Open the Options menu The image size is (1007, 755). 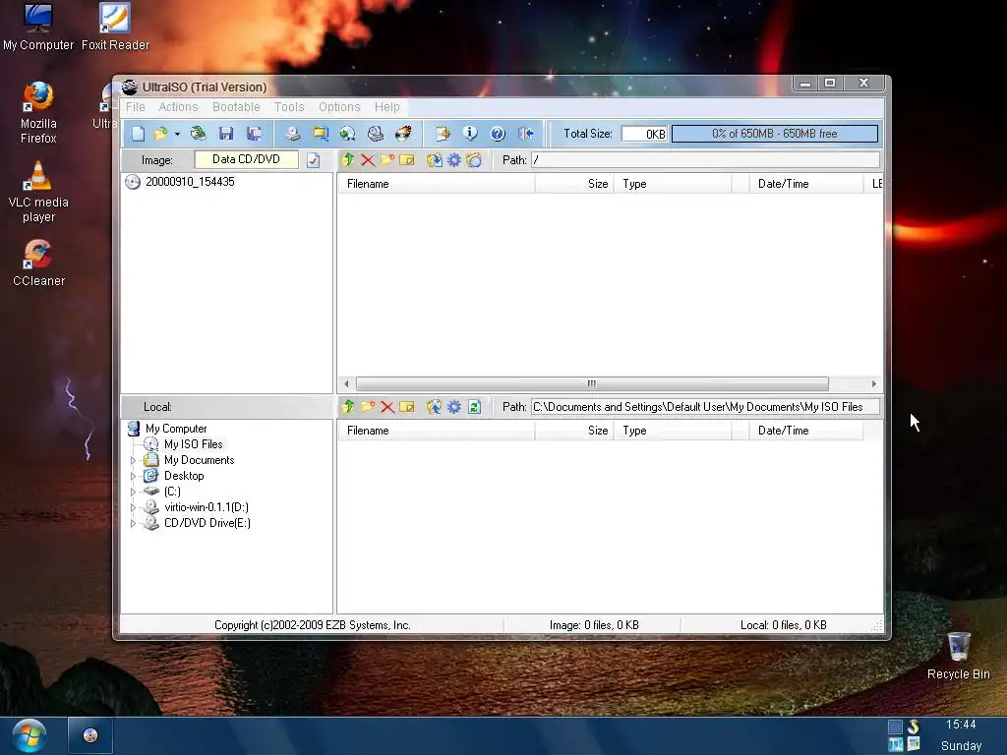(x=339, y=106)
